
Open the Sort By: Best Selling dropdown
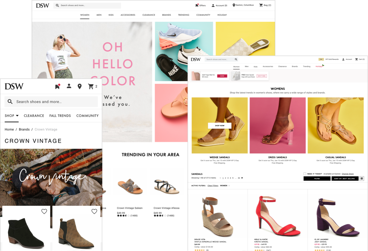pos(345,179)
